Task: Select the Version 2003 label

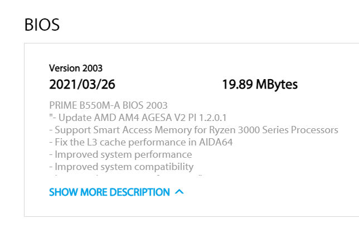Action: (76, 69)
